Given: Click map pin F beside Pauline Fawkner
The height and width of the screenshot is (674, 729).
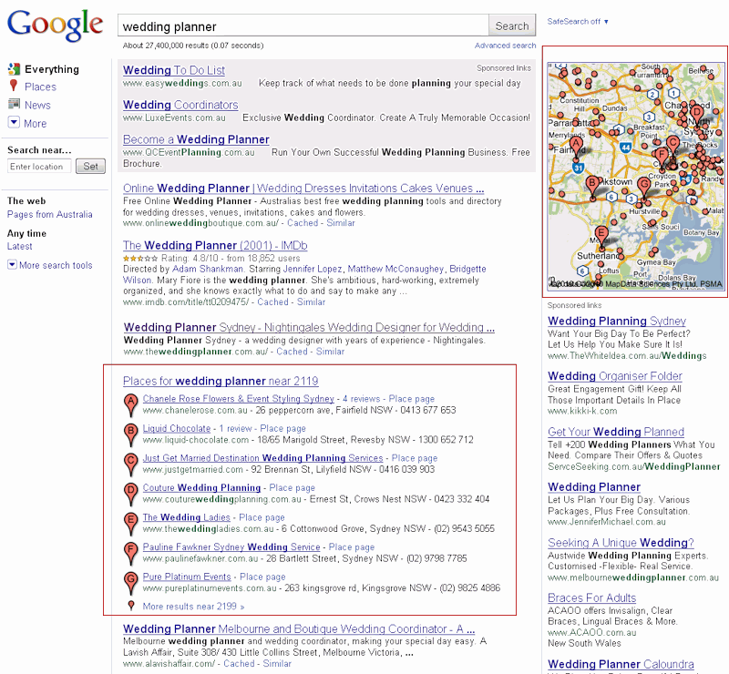Looking at the screenshot, I should pos(131,554).
